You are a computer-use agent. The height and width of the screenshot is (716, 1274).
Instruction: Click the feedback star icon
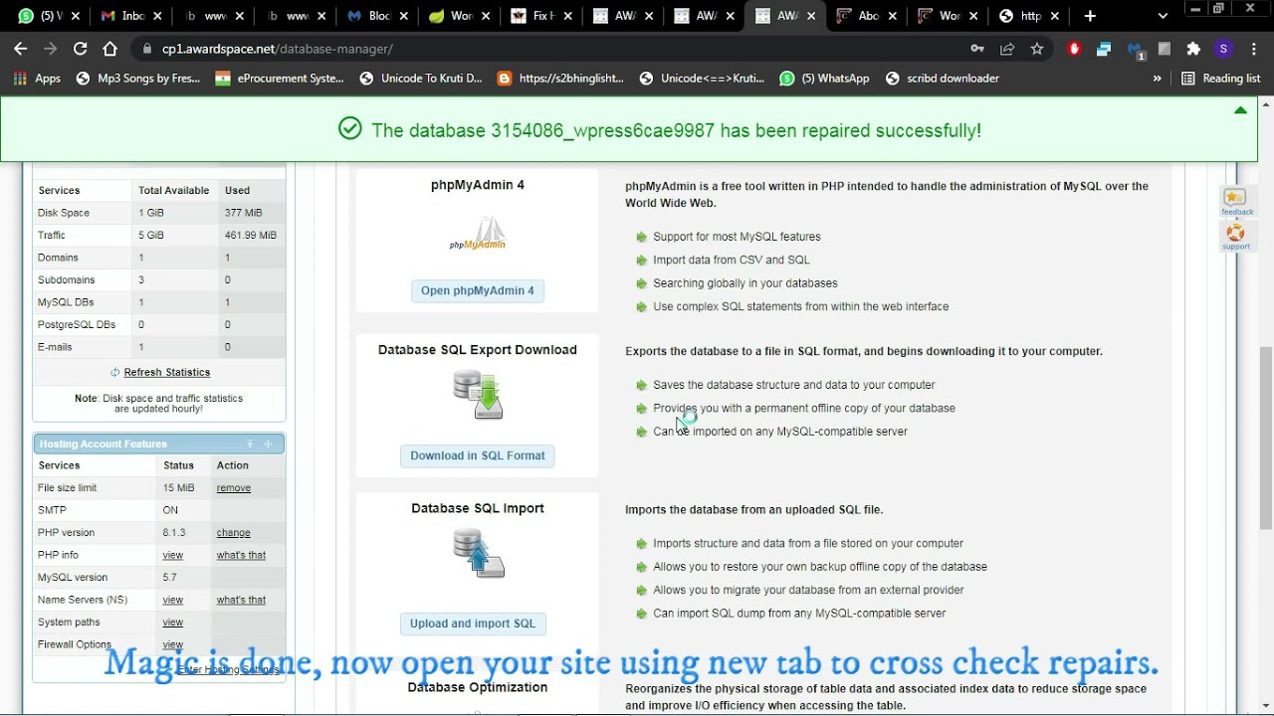1235,198
